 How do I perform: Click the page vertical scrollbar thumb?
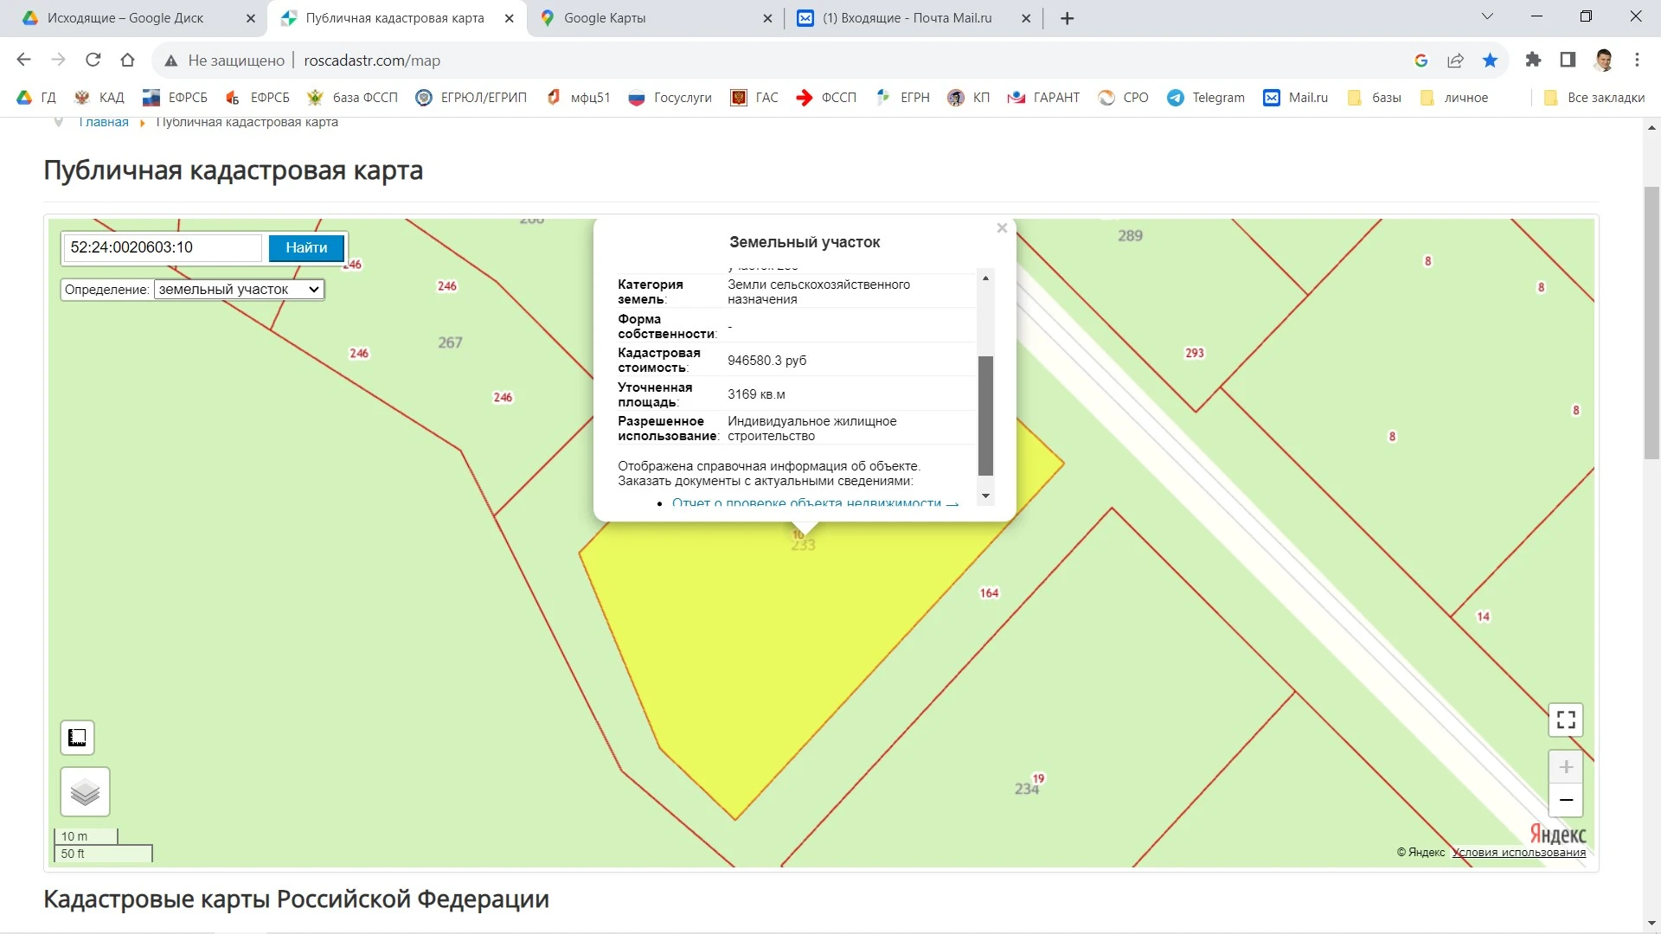1651,323
